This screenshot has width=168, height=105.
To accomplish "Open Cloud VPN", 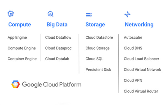I will [x=133, y=80].
